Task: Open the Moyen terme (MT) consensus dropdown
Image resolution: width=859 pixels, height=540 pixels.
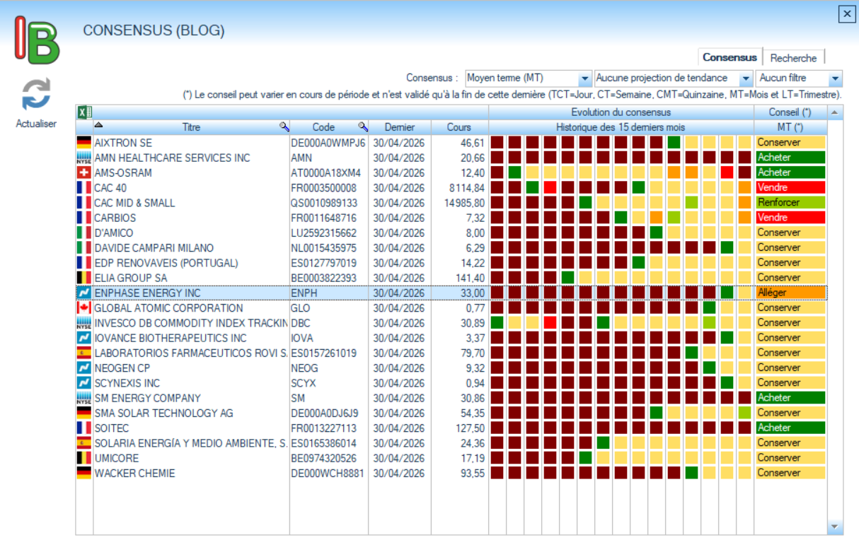Action: [x=584, y=78]
